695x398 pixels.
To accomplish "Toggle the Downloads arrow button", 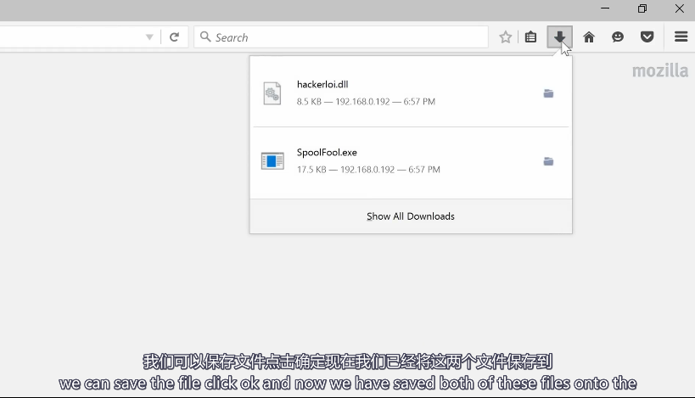I will [559, 37].
